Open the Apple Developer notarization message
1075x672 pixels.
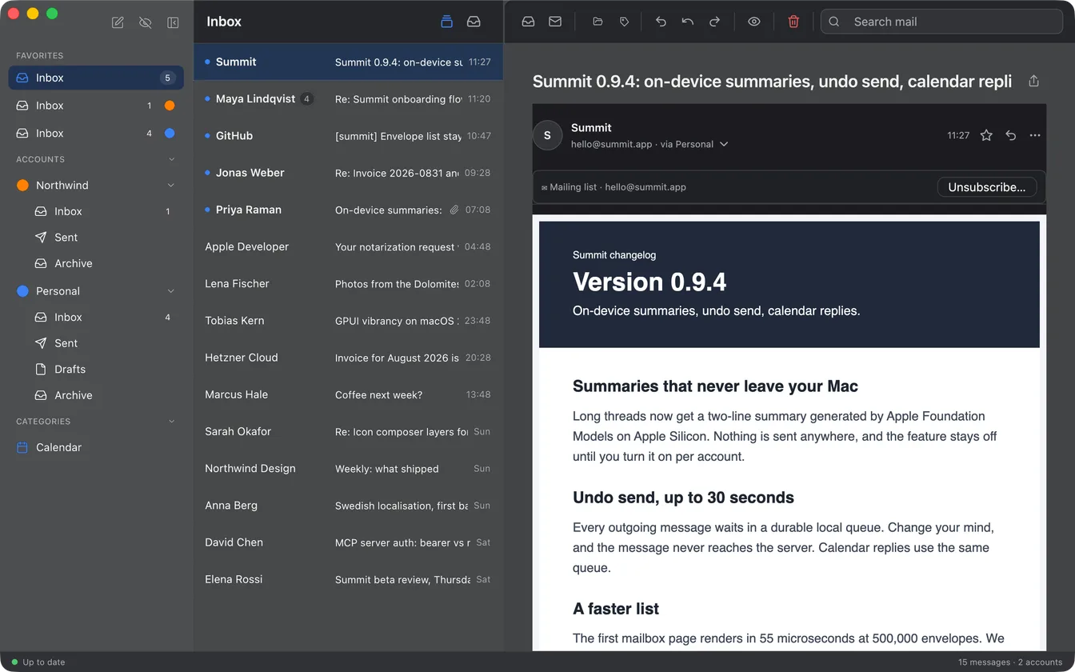(x=348, y=246)
